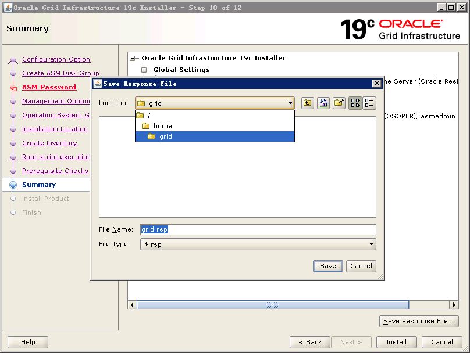The height and width of the screenshot is (353, 470).
Task: Click 'Oracle Grid Infrastructure 19c Installer' tree label
Action: 213,58
